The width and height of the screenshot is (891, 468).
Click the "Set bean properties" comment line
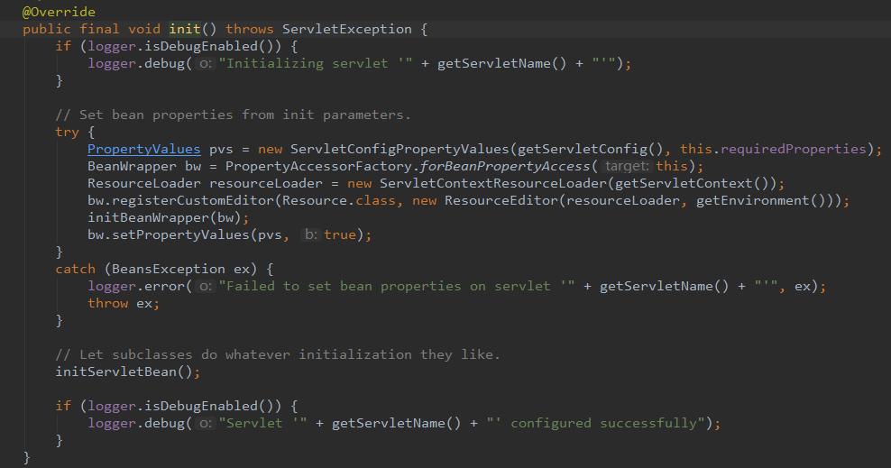click(x=233, y=115)
